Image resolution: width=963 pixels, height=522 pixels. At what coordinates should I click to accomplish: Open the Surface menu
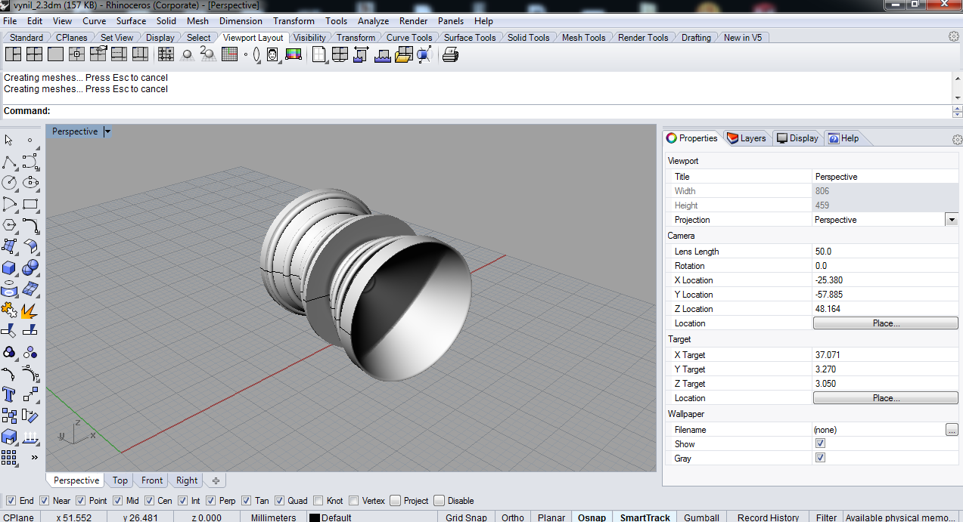point(131,21)
